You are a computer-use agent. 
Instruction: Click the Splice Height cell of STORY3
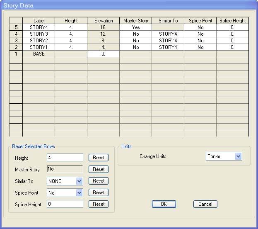[x=232, y=34]
